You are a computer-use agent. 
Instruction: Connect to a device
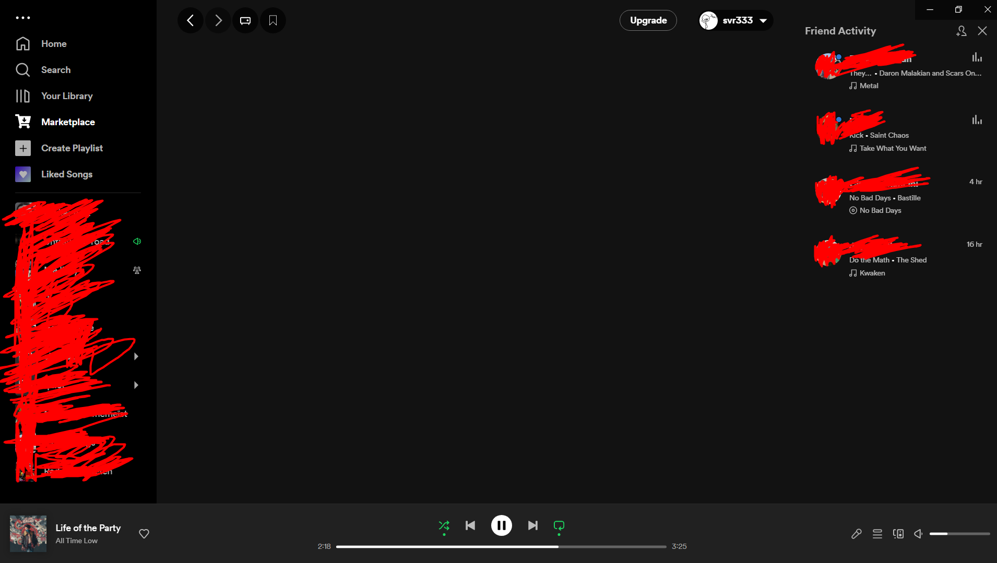click(898, 533)
